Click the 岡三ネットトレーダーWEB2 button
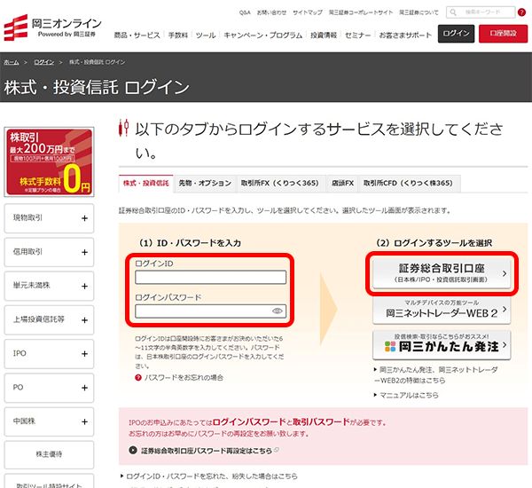 [442, 310]
